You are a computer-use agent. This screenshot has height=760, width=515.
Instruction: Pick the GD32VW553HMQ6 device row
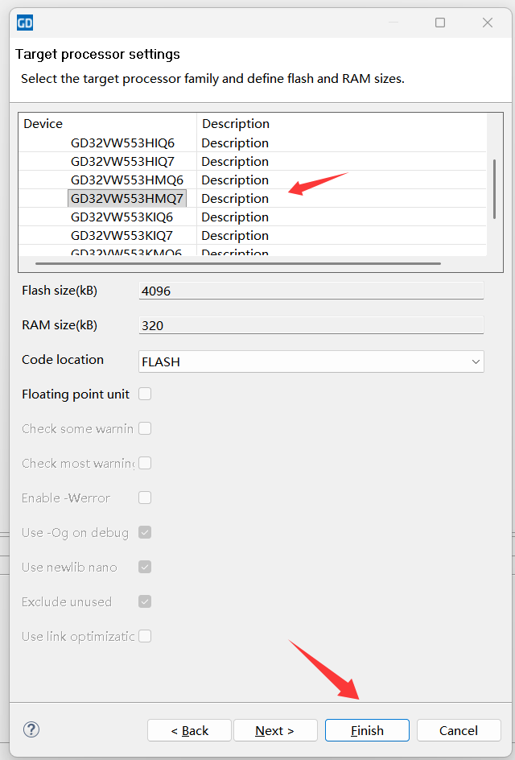tap(127, 180)
